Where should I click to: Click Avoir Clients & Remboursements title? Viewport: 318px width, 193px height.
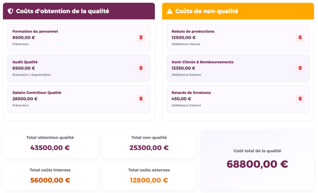(202, 62)
